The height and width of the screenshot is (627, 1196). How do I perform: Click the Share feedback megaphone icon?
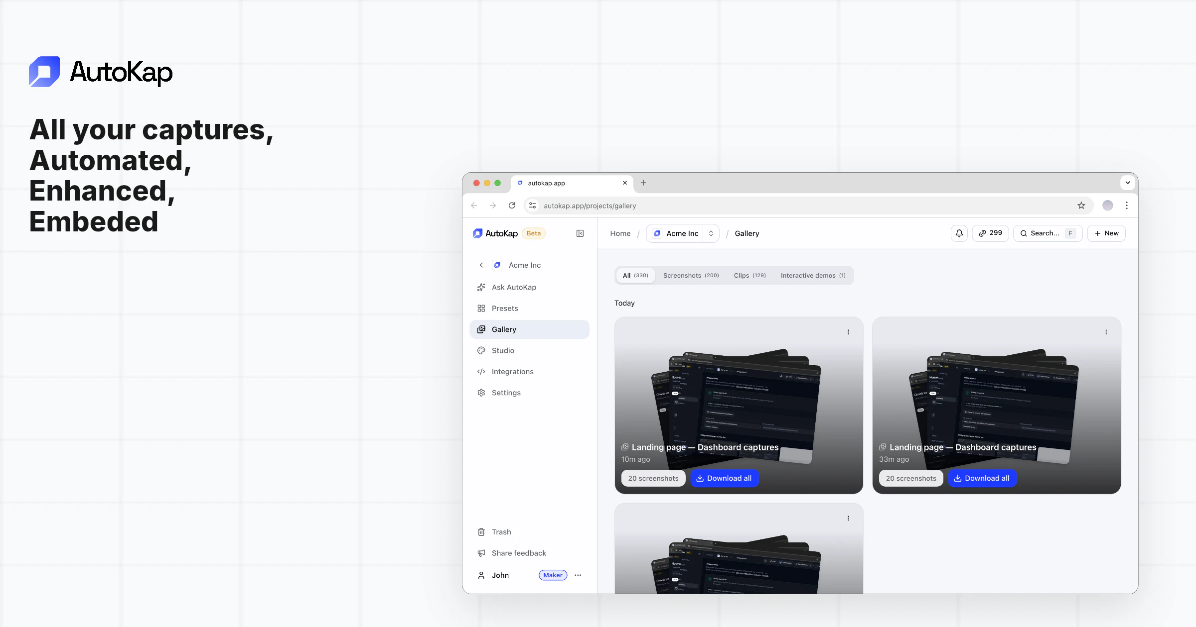(481, 553)
